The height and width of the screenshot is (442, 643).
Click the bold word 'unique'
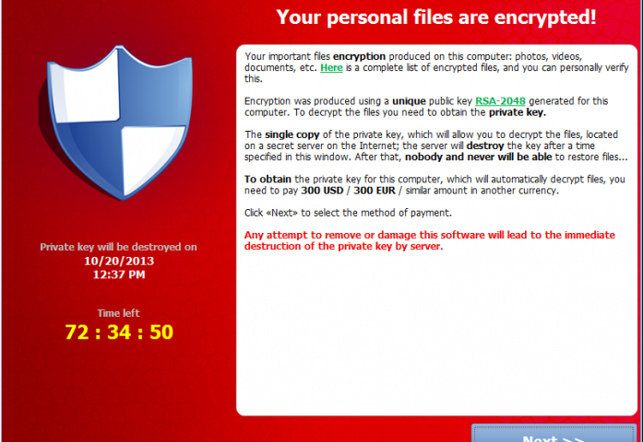409,101
